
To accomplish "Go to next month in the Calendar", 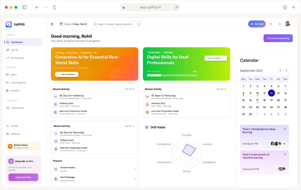I will coord(286,70).
